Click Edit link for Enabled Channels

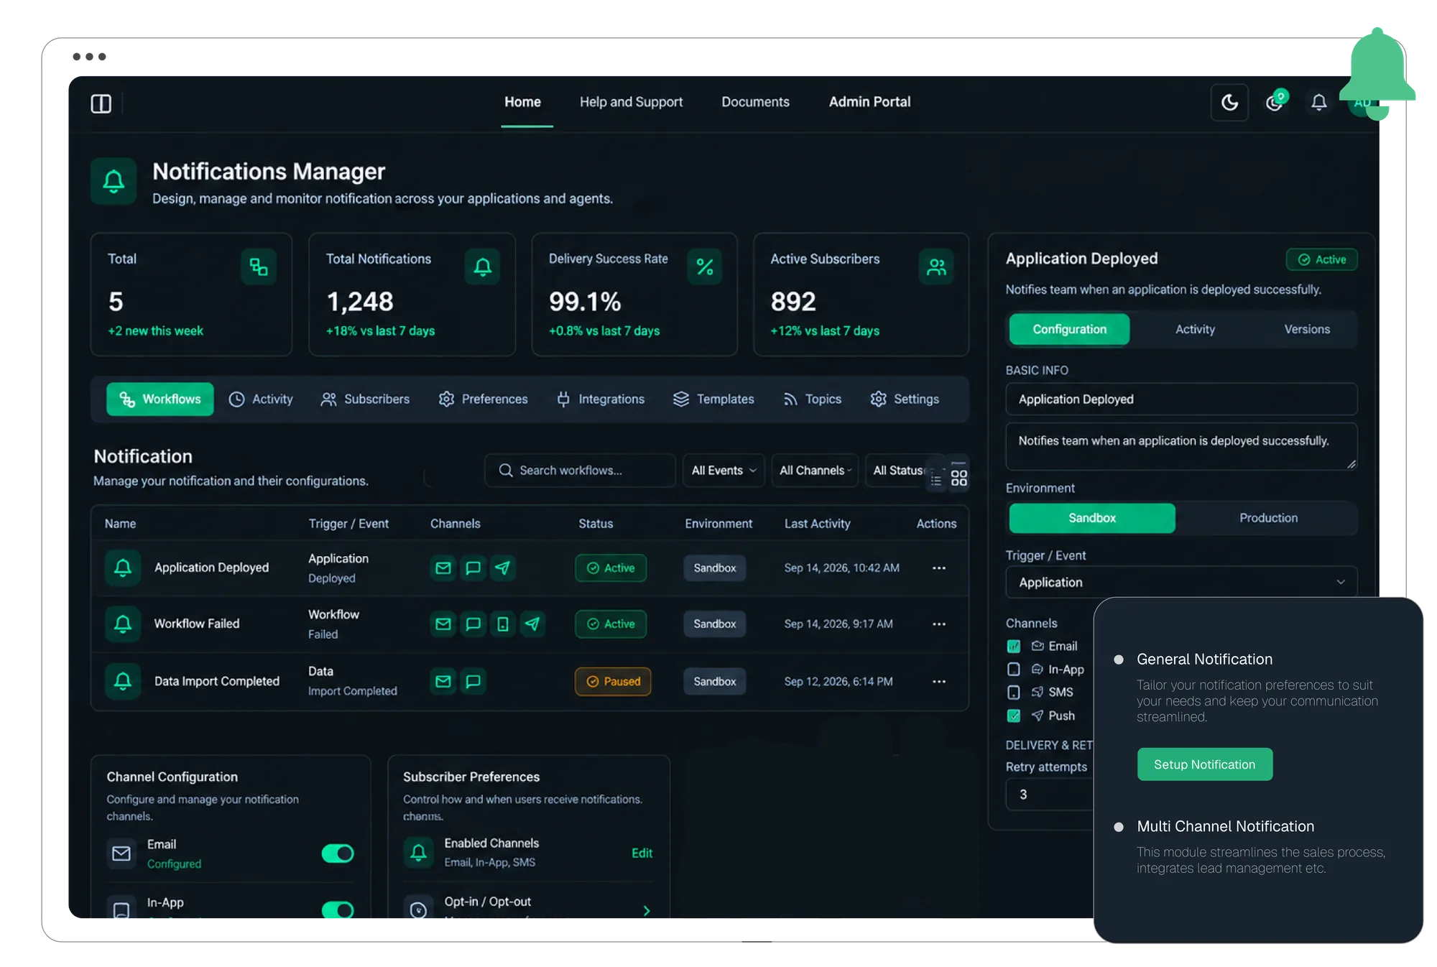click(x=642, y=853)
